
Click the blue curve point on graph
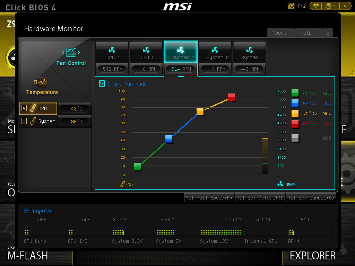[169, 139]
